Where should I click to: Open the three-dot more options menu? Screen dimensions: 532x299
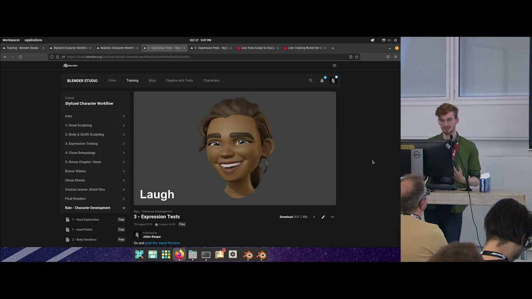[x=332, y=217]
